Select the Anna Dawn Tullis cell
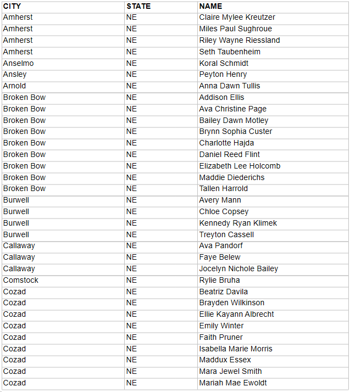Image resolution: width=350 pixels, height=392 pixels. coord(230,86)
